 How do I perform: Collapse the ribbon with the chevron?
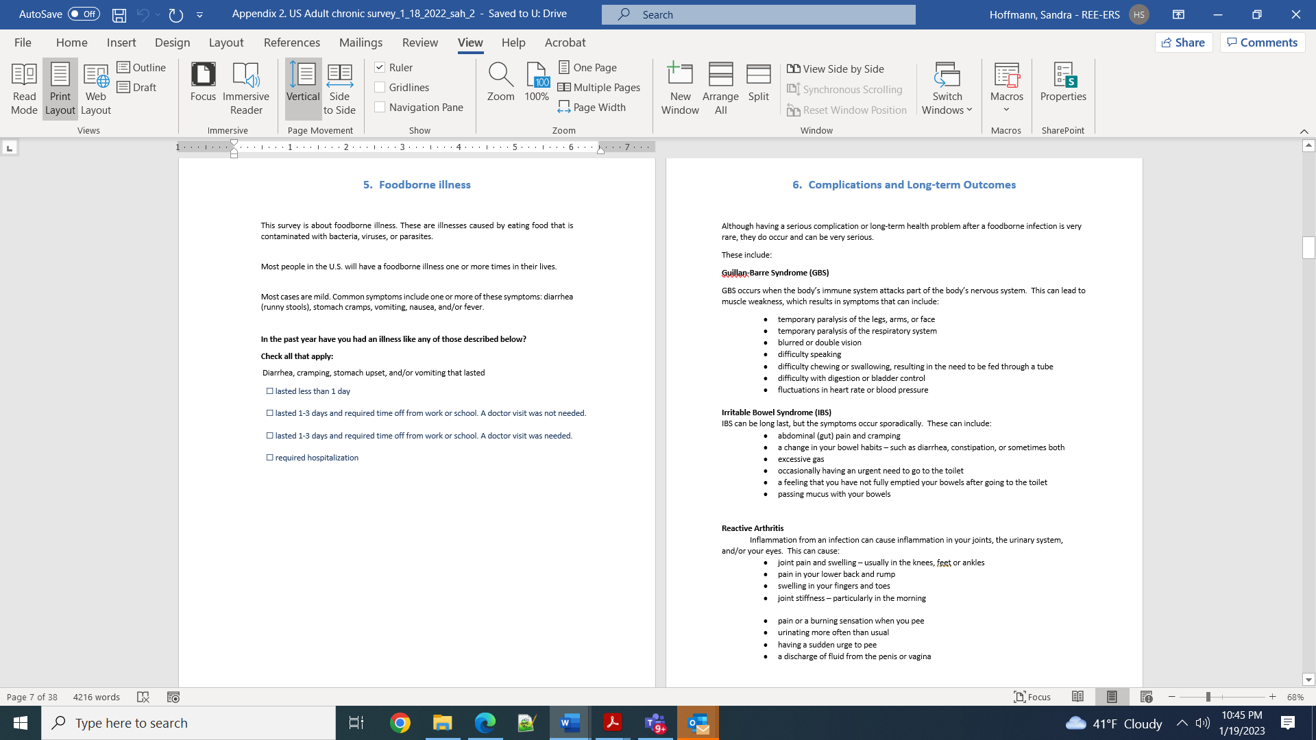tap(1304, 131)
